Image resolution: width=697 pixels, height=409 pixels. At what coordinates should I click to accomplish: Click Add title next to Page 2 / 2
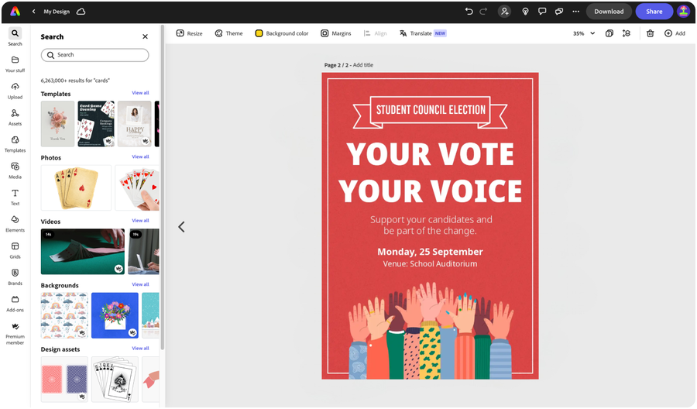point(363,65)
